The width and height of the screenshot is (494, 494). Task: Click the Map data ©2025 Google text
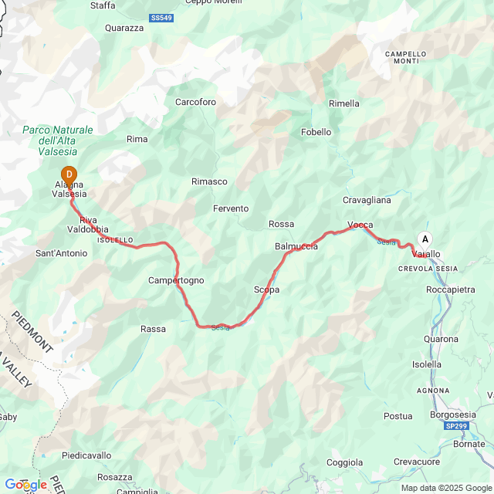coord(447,488)
